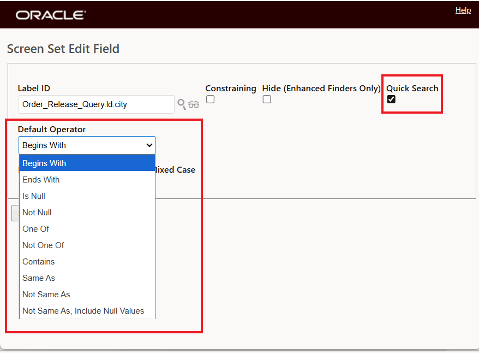Screen dimensions: 479x353
Task: Open the Label ID lookup magnifier icon
Action: tap(181, 104)
